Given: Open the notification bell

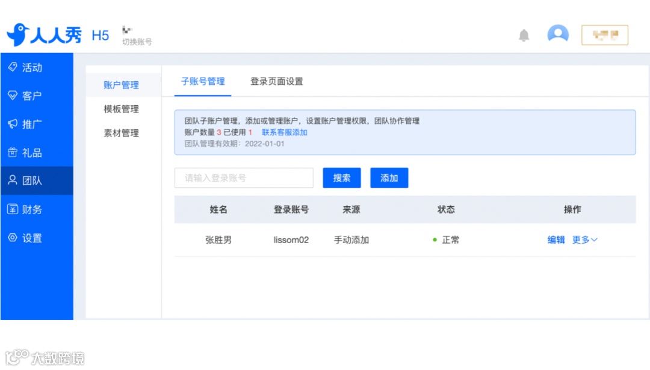Looking at the screenshot, I should (x=524, y=35).
